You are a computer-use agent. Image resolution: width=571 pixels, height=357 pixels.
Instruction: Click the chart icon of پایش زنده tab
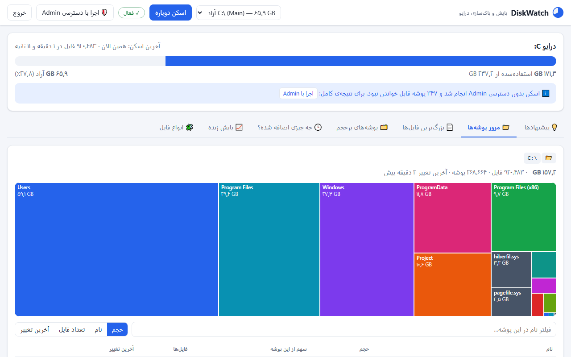pyautogui.click(x=239, y=127)
